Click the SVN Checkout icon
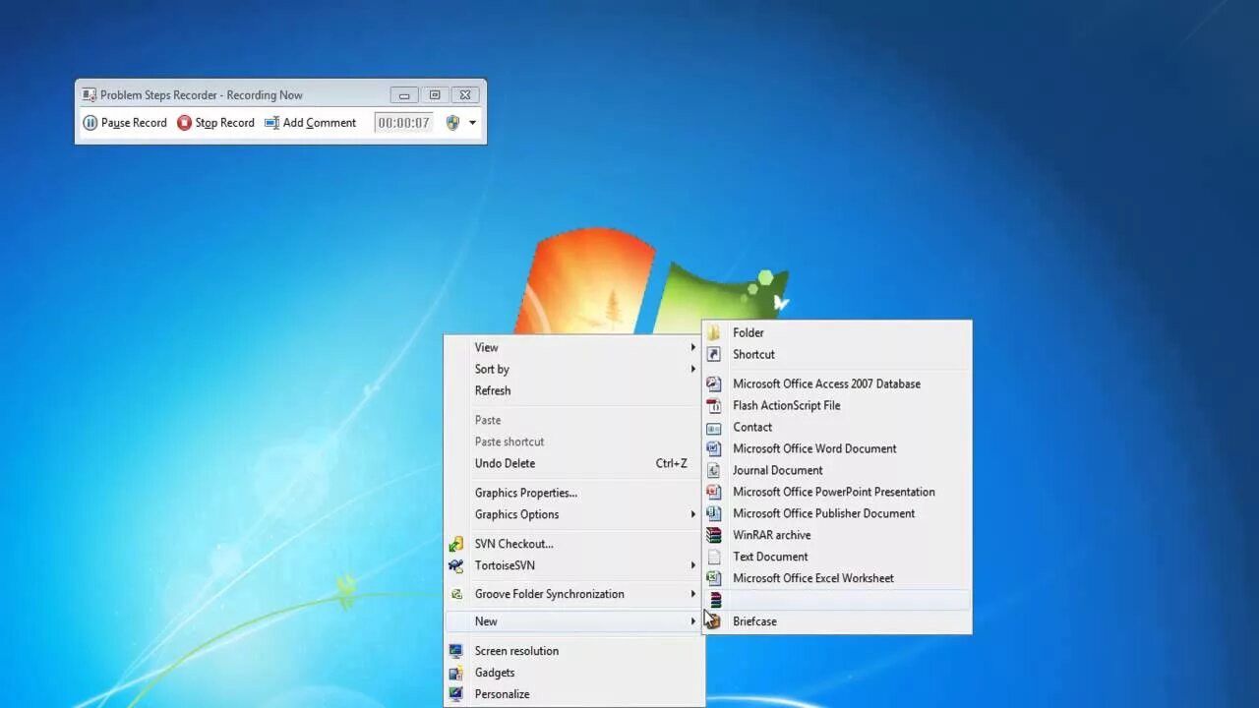1259x708 pixels. [456, 544]
